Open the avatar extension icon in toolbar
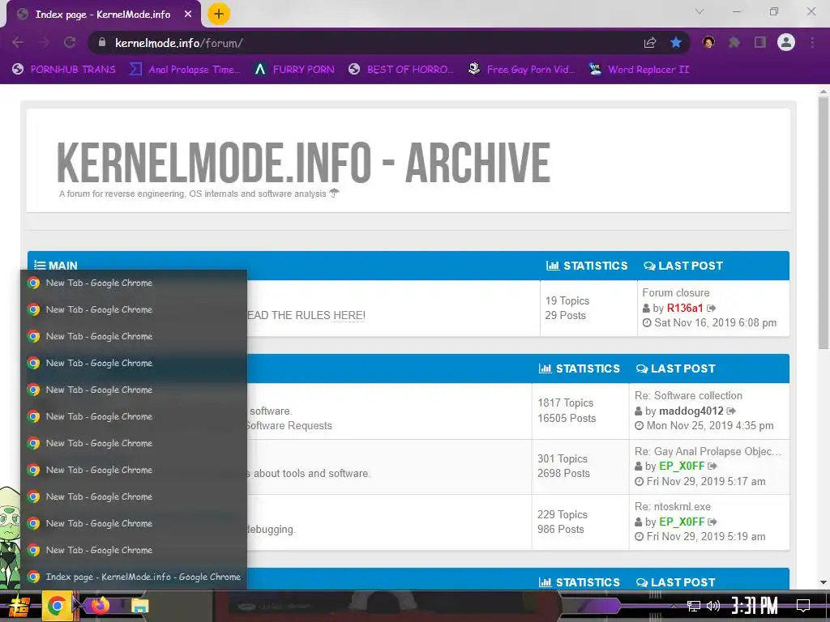 tap(708, 43)
